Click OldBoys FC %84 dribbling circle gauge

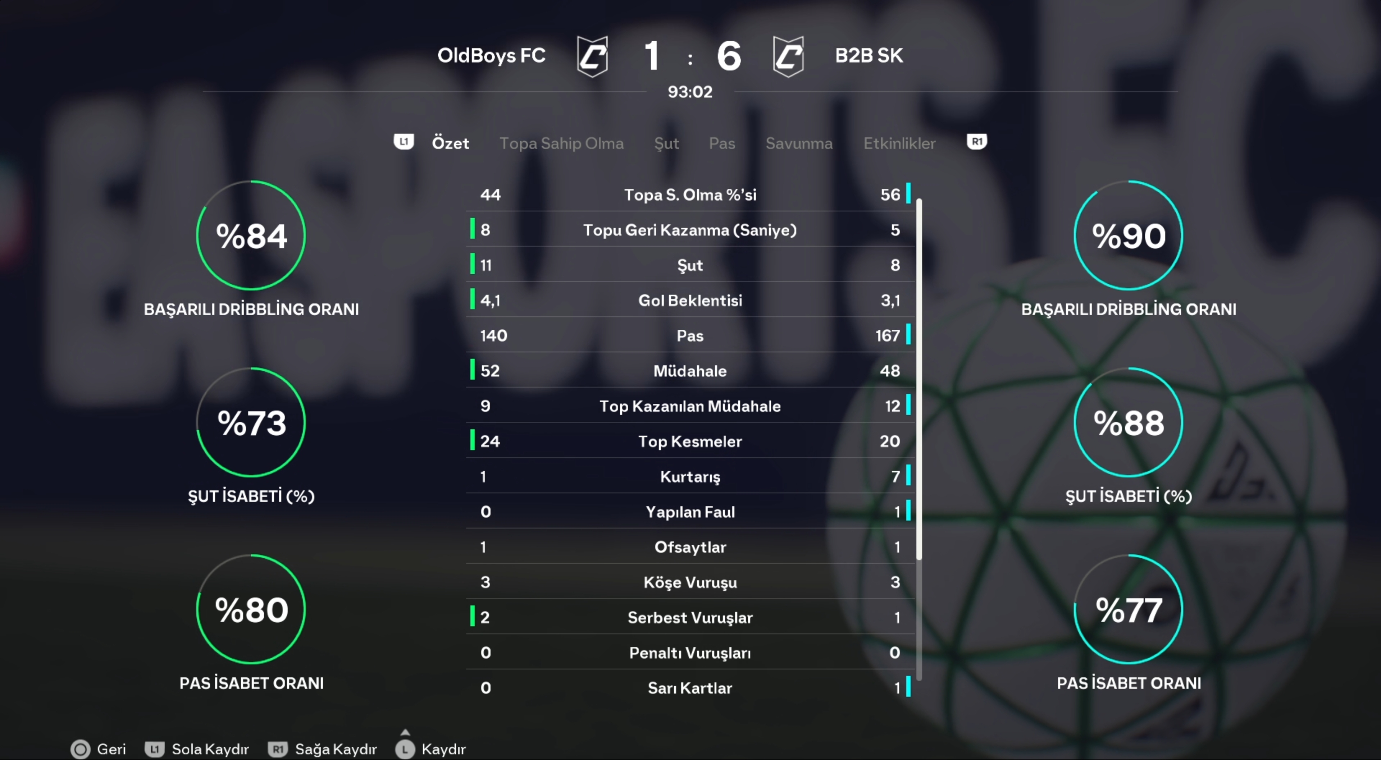point(251,235)
